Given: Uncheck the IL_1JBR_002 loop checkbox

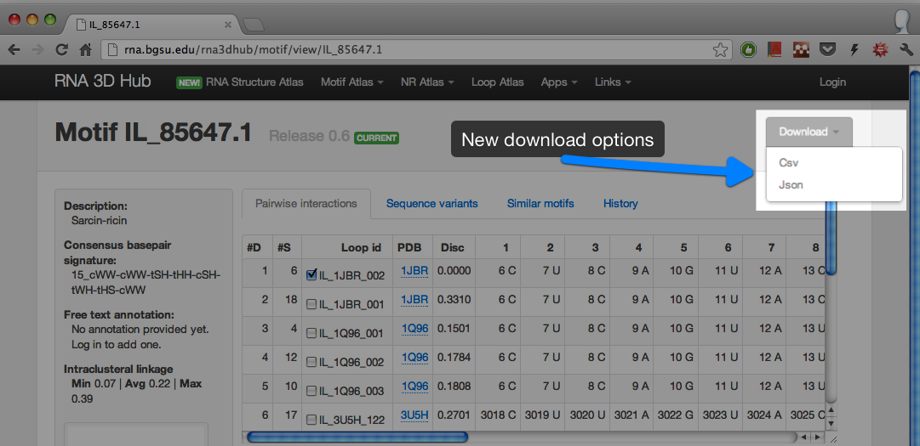Looking at the screenshot, I should 311,274.
